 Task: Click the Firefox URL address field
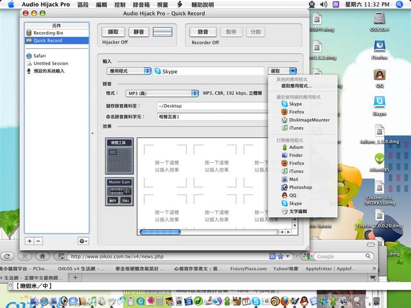[168, 257]
